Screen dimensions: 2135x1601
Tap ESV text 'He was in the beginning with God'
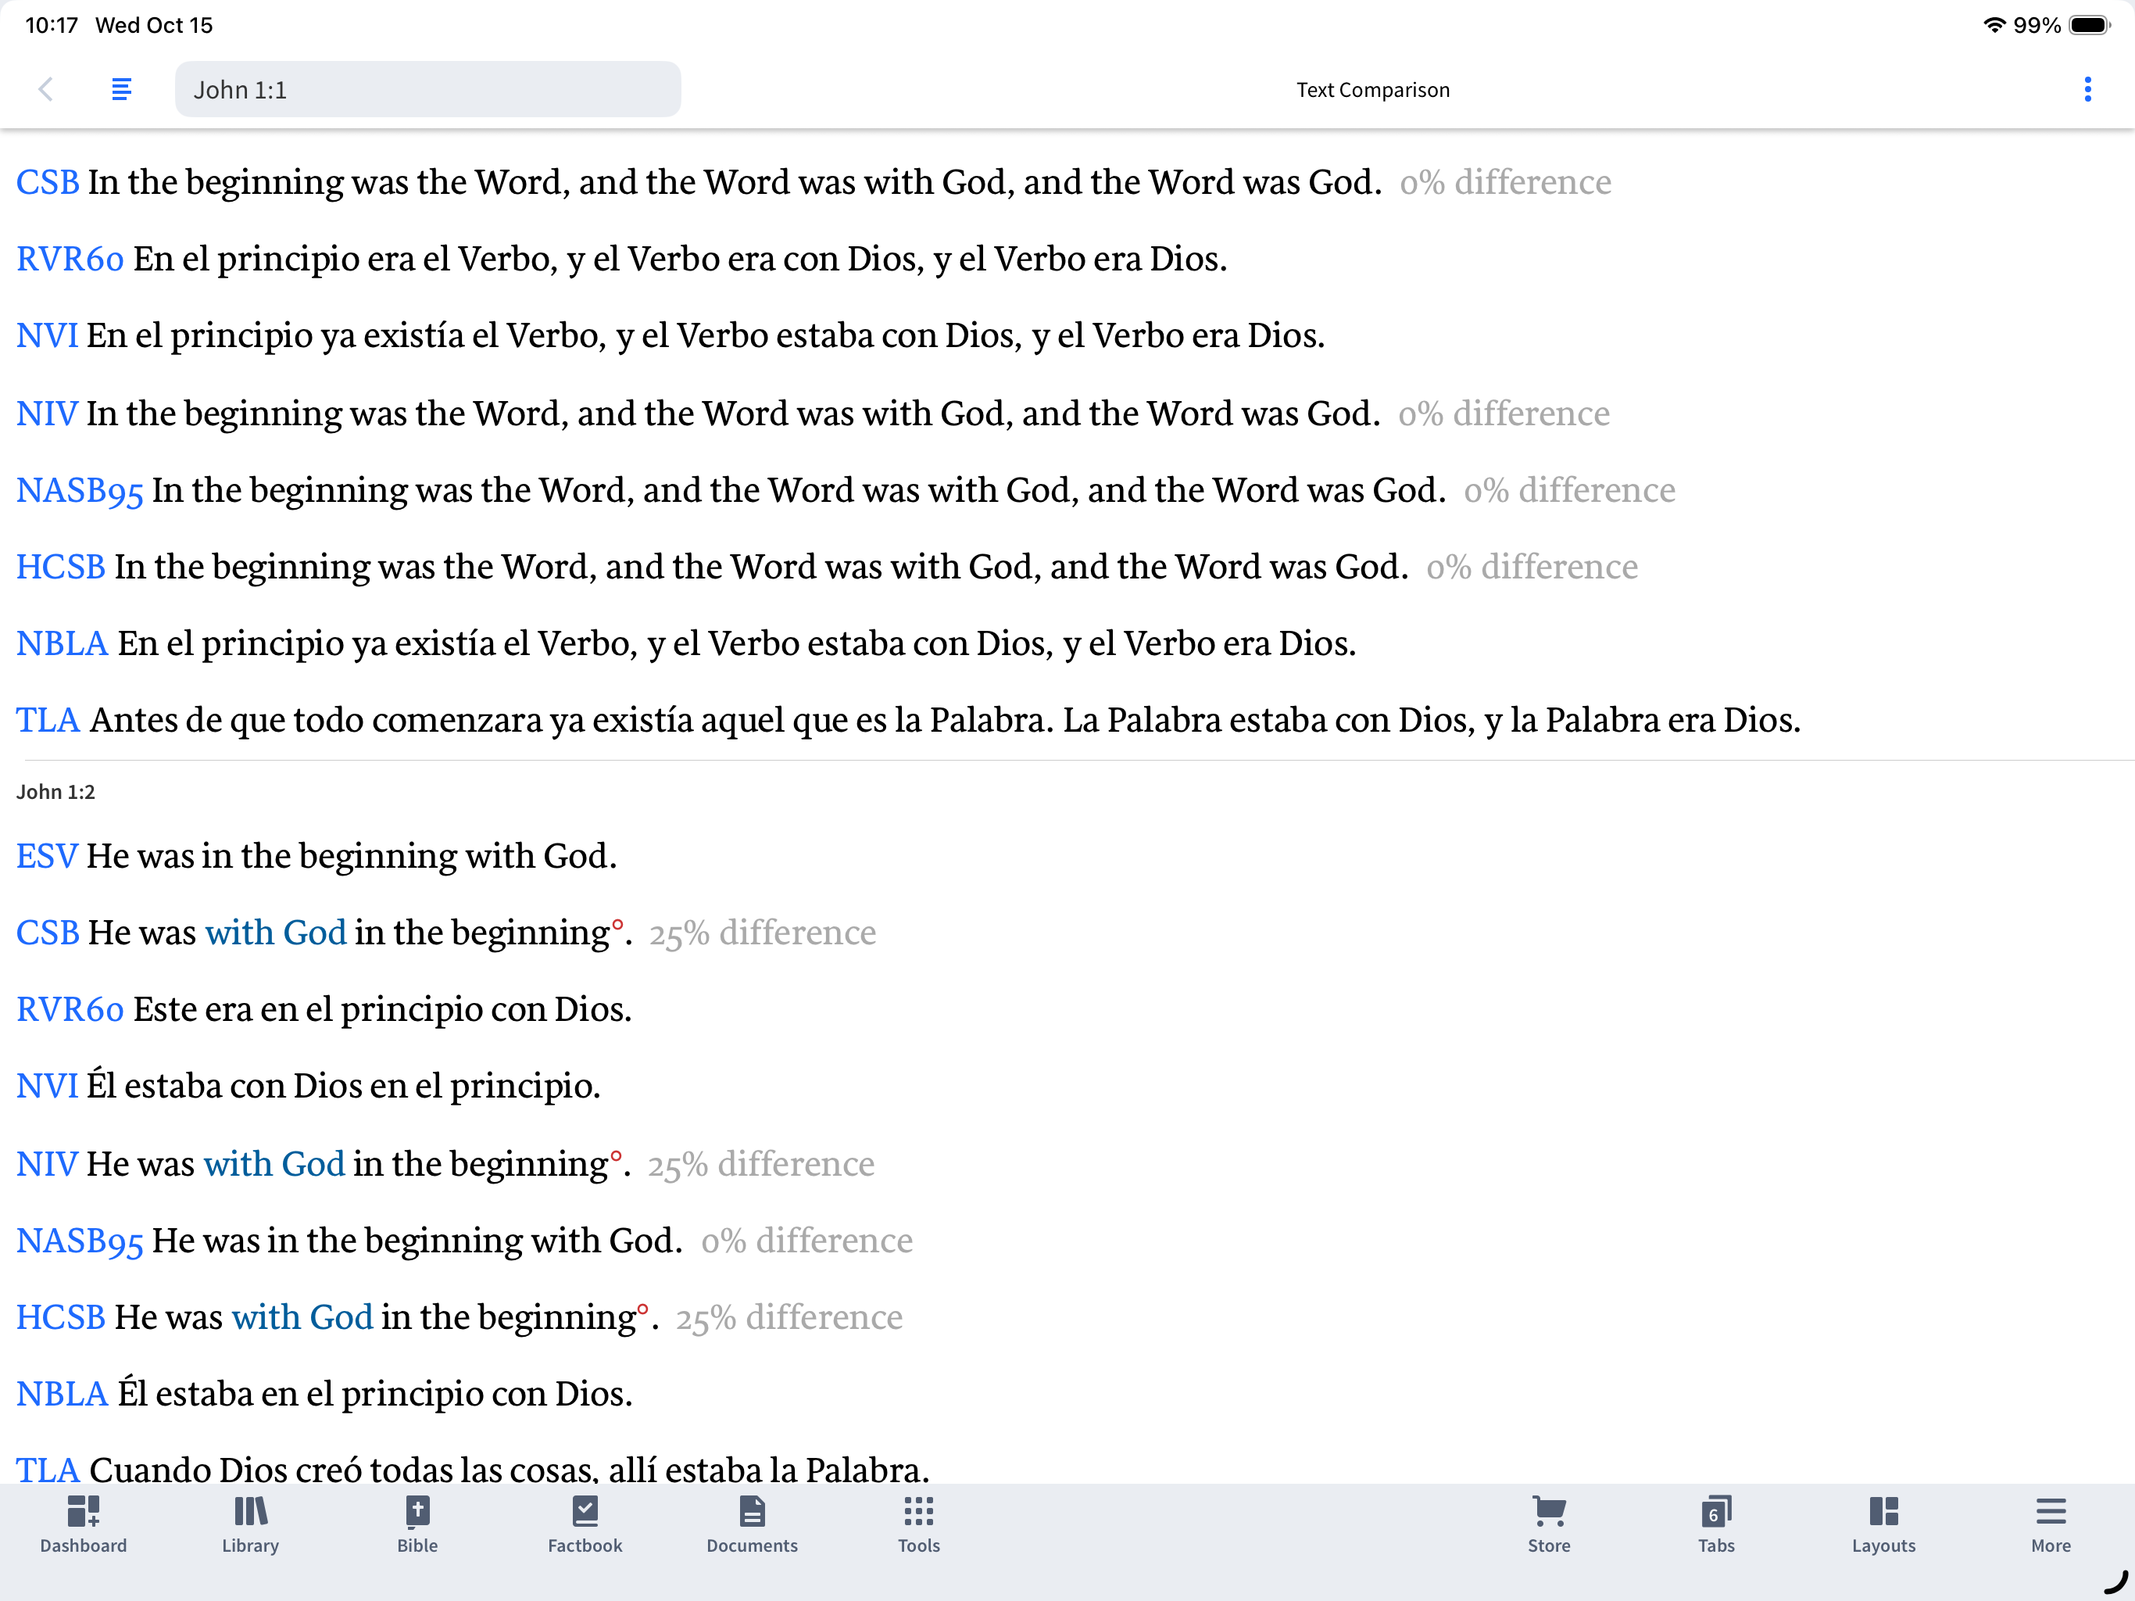pyautogui.click(x=352, y=857)
